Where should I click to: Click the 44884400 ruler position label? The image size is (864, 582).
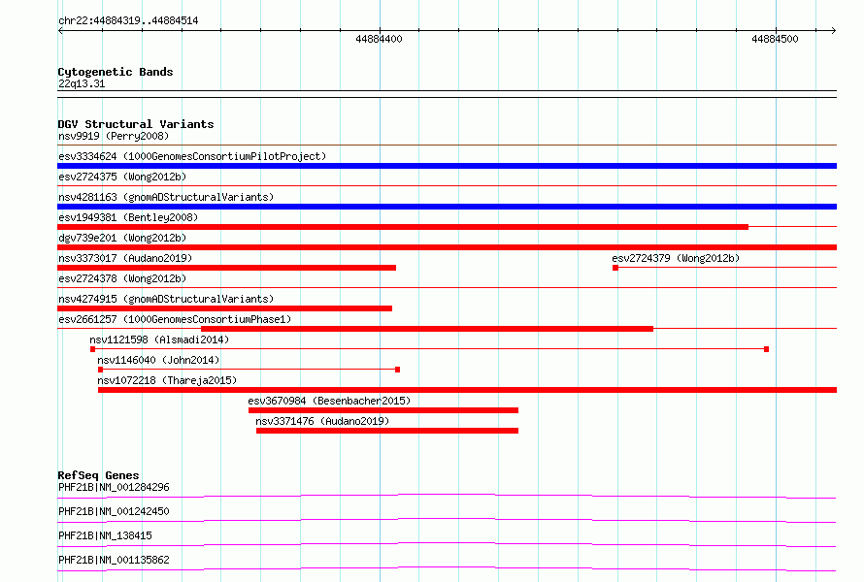pyautogui.click(x=379, y=39)
